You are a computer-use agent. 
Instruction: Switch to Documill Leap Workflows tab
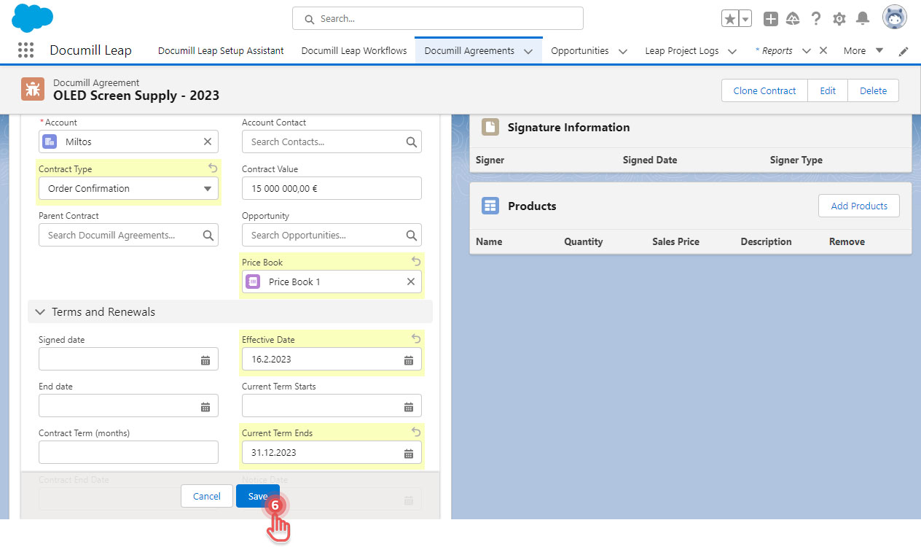coord(353,51)
